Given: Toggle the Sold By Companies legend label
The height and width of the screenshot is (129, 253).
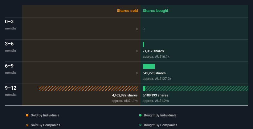Looking at the screenshot, I should pyautogui.click(x=46, y=125).
